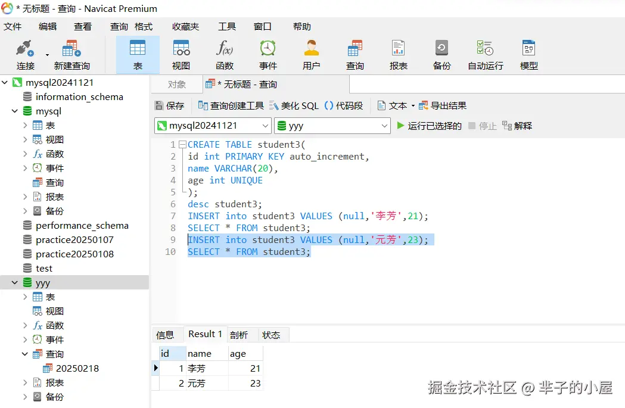Expand 函数 under mysql database
Viewport: 625px width, 408px height.
(25, 154)
